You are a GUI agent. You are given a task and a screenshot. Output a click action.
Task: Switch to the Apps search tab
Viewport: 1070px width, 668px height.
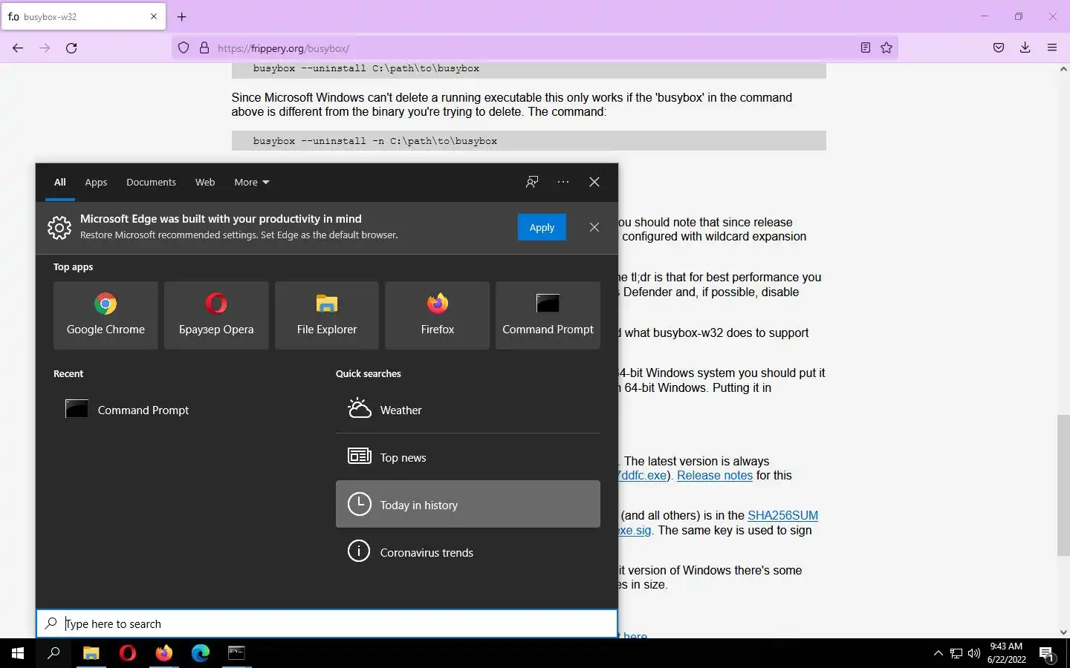coord(96,182)
